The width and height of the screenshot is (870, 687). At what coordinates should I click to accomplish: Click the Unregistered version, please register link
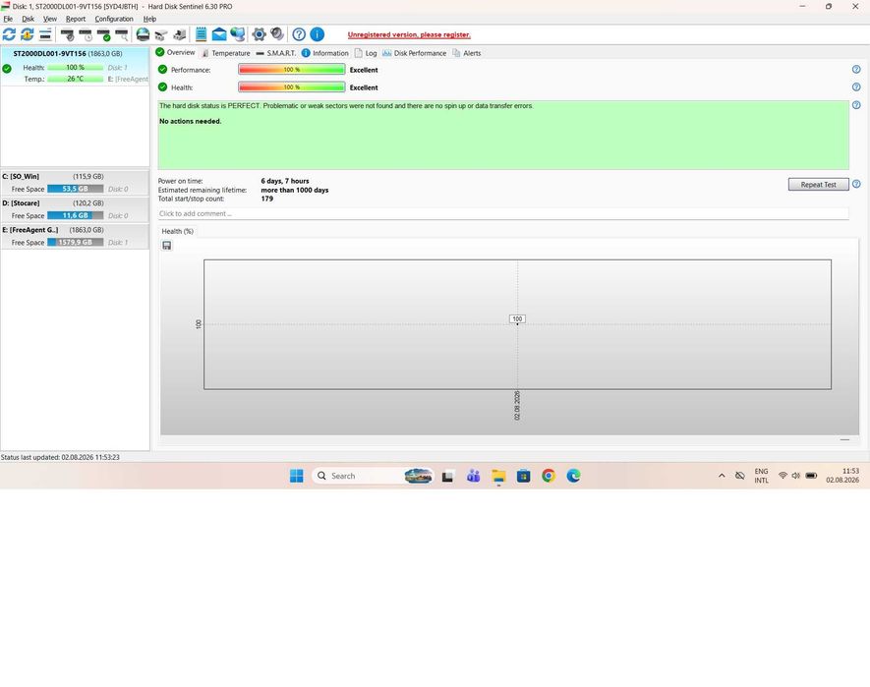pyautogui.click(x=409, y=34)
